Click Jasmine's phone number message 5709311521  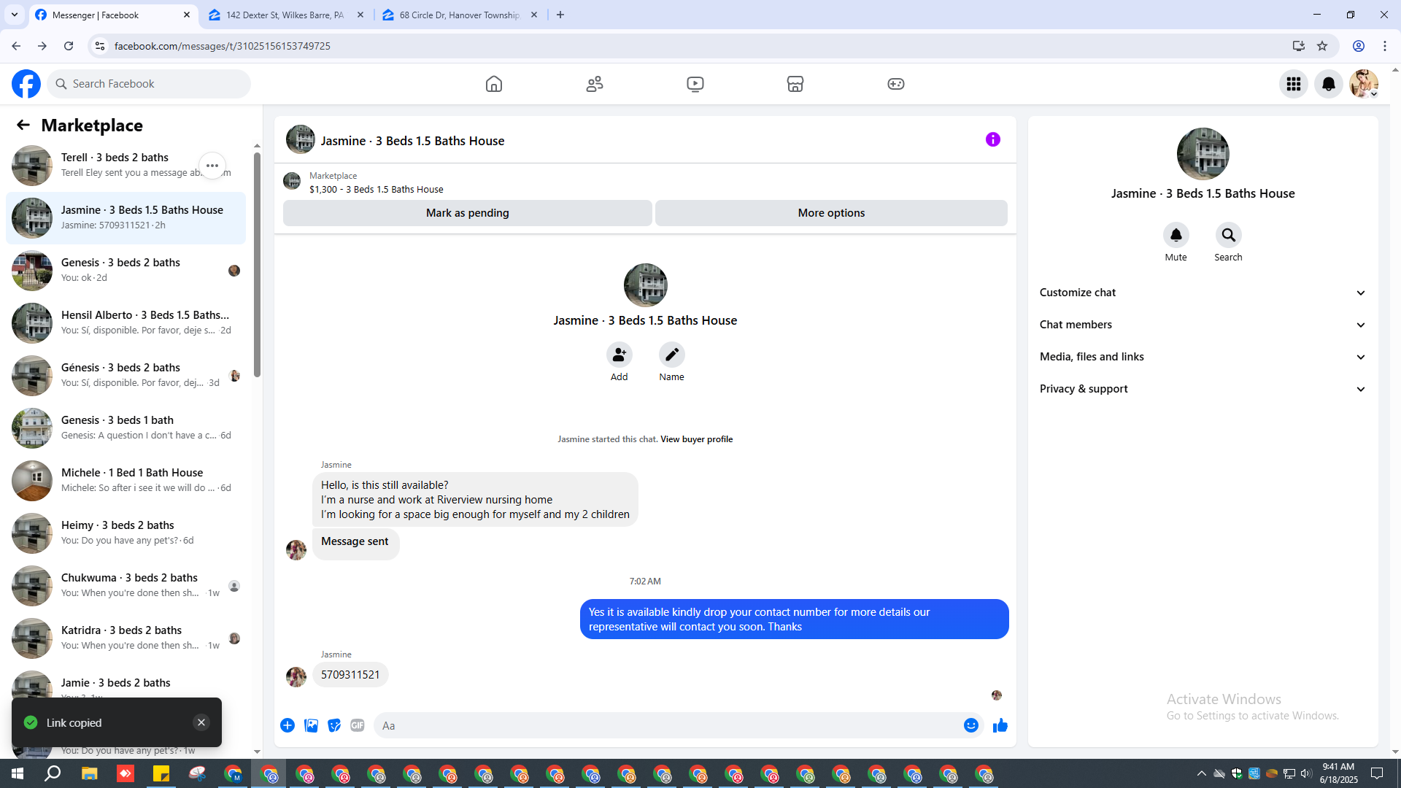coord(350,675)
